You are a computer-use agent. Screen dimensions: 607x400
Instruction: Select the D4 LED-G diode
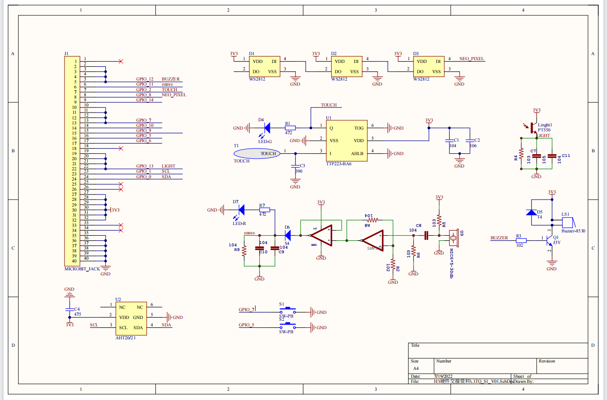click(267, 127)
